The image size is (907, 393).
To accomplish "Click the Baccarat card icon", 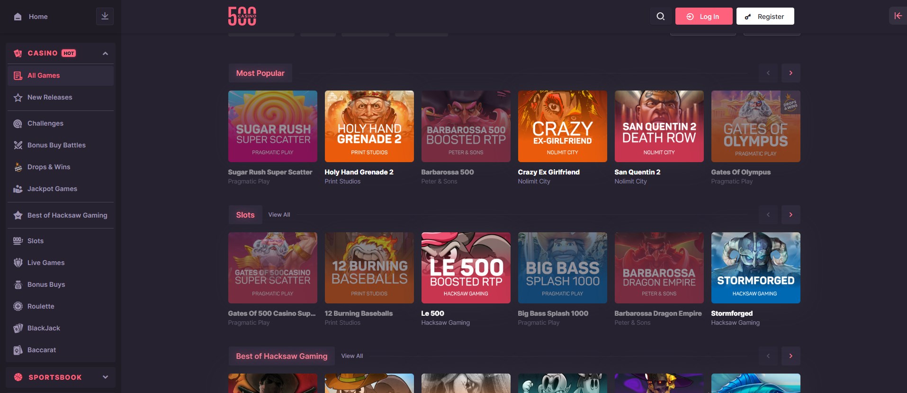I will pyautogui.click(x=18, y=350).
